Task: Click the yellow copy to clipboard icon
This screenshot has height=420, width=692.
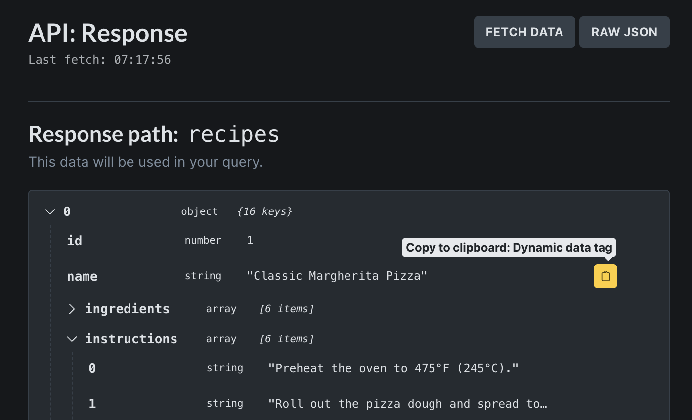Action: (x=605, y=276)
